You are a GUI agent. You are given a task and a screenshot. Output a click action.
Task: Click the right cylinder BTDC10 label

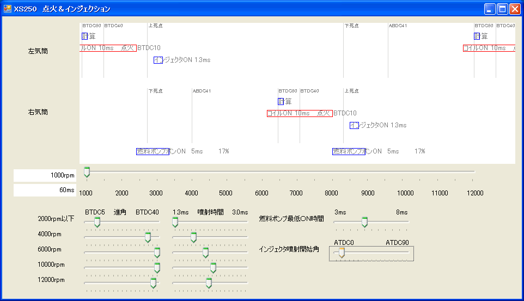345,113
